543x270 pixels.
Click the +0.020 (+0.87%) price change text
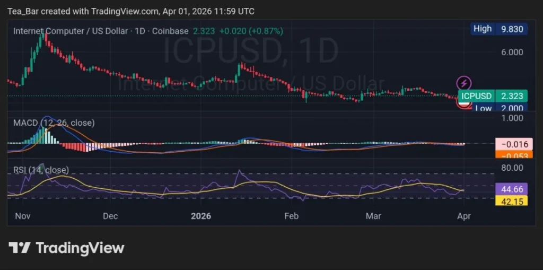pyautogui.click(x=251, y=31)
